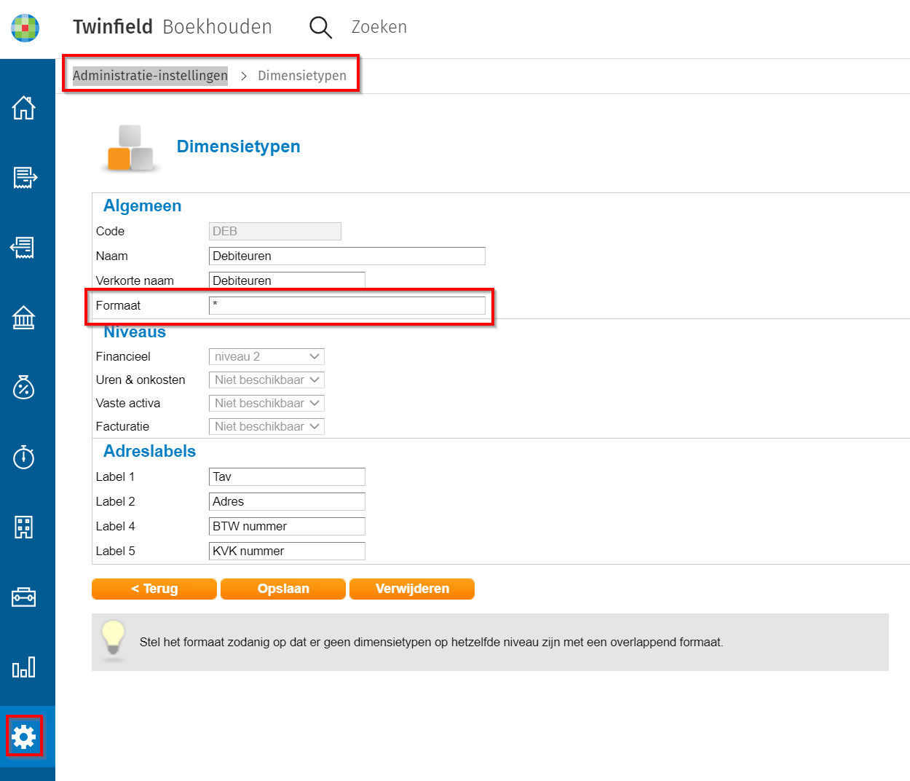Open the sales invoice icon in sidebar

tap(24, 177)
